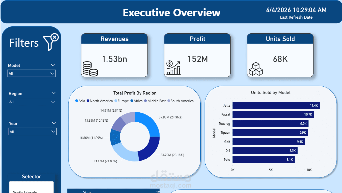The width and height of the screenshot is (342, 193).
Task: Click the Filters panel heading
Action: [24, 43]
